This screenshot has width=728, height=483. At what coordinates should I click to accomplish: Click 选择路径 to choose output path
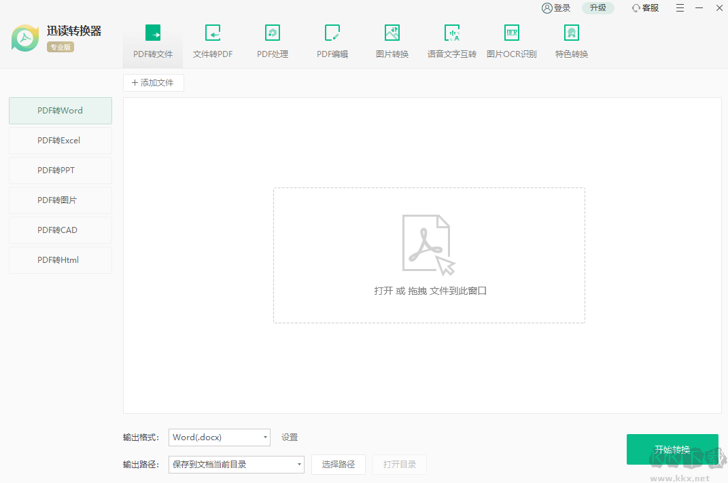[x=338, y=465]
